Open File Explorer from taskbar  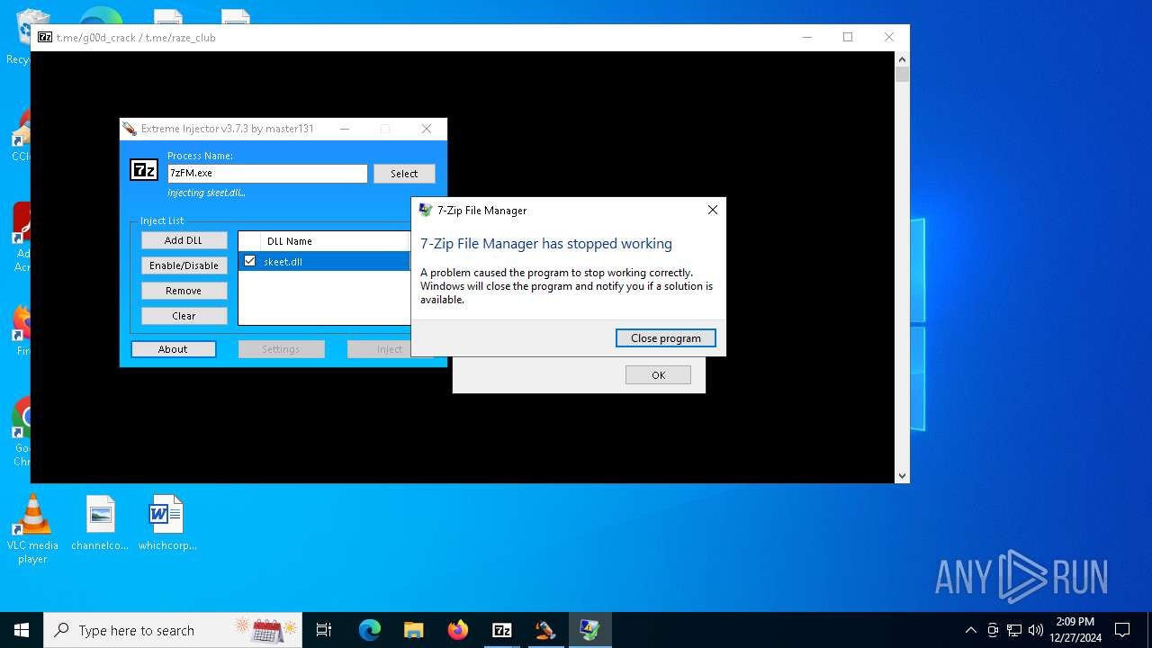coord(414,630)
